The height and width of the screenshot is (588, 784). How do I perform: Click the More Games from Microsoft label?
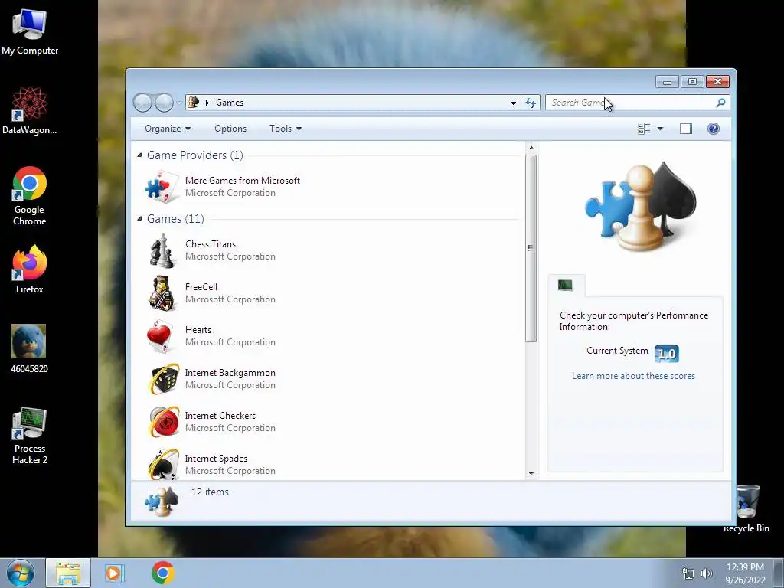pos(243,181)
